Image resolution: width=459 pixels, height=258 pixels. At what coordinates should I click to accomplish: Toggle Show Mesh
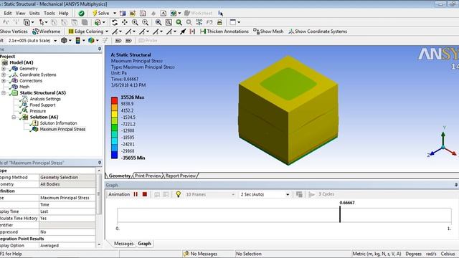[268, 32]
